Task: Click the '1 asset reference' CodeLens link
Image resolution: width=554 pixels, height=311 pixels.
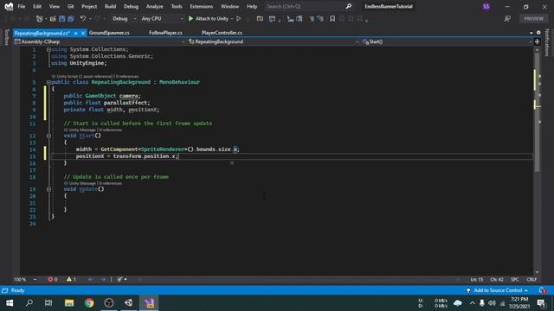Action: click(96, 76)
